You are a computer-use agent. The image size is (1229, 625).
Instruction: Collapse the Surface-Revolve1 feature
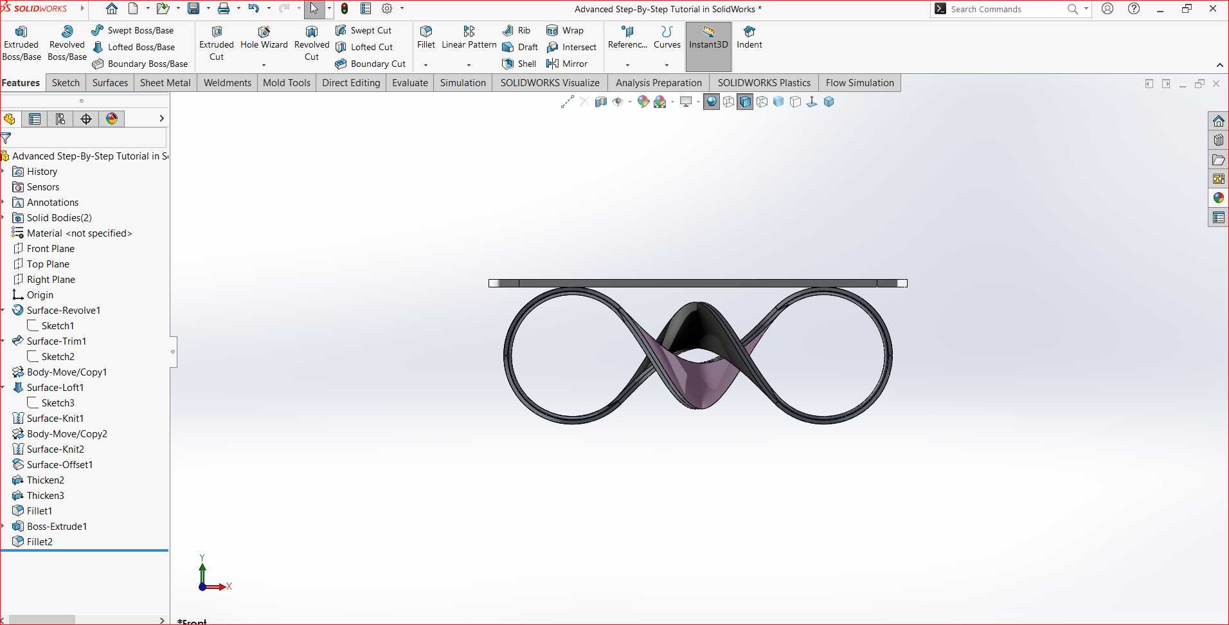3,310
